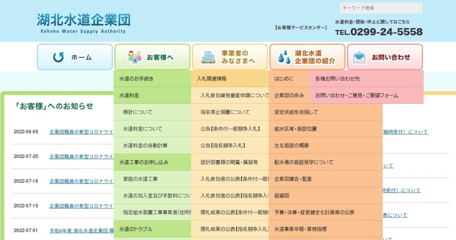Click the building icon for businesses
The image size is (456, 240).
pos(208,57)
